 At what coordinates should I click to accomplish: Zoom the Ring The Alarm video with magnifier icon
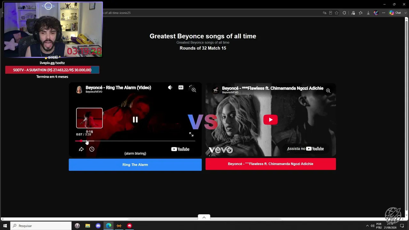tap(194, 90)
